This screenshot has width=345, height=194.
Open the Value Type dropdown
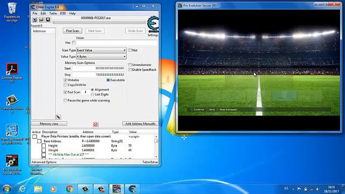(x=101, y=57)
